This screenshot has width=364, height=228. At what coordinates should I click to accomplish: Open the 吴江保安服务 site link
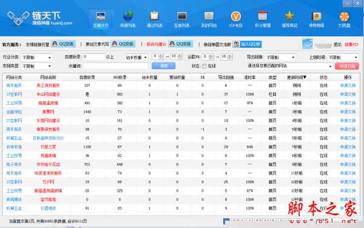pos(48,85)
